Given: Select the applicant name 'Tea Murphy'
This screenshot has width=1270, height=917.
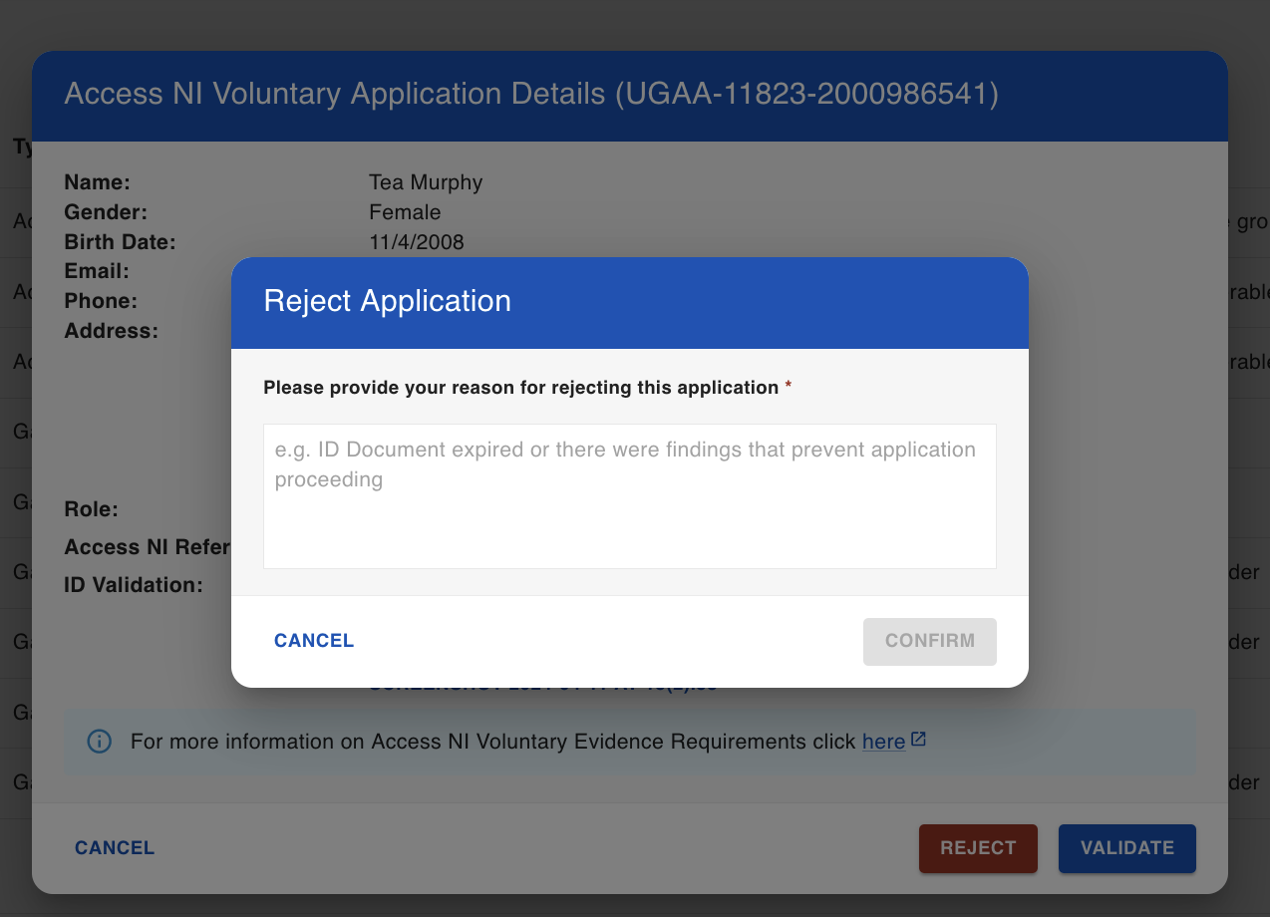Looking at the screenshot, I should click(426, 182).
